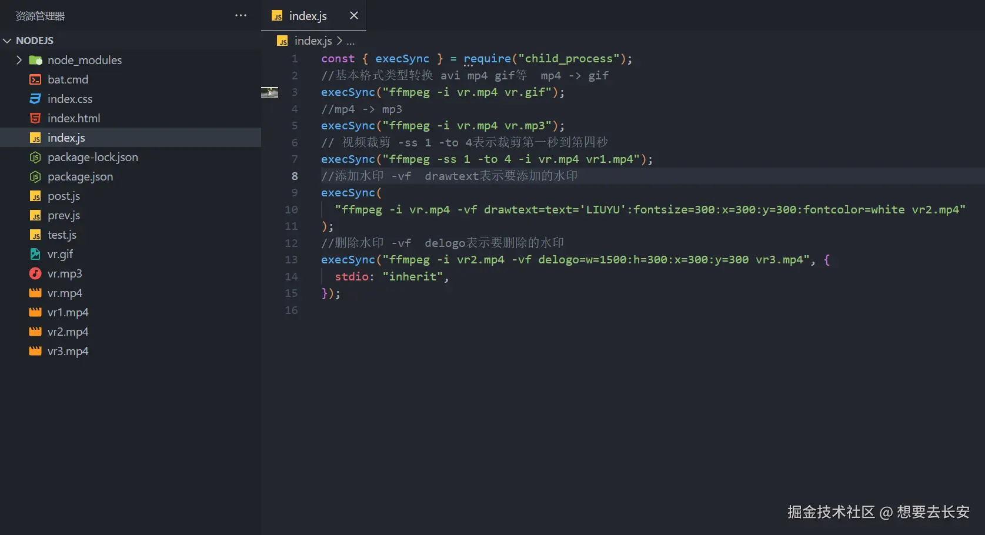Open index.css from the file tree

pyautogui.click(x=70, y=99)
